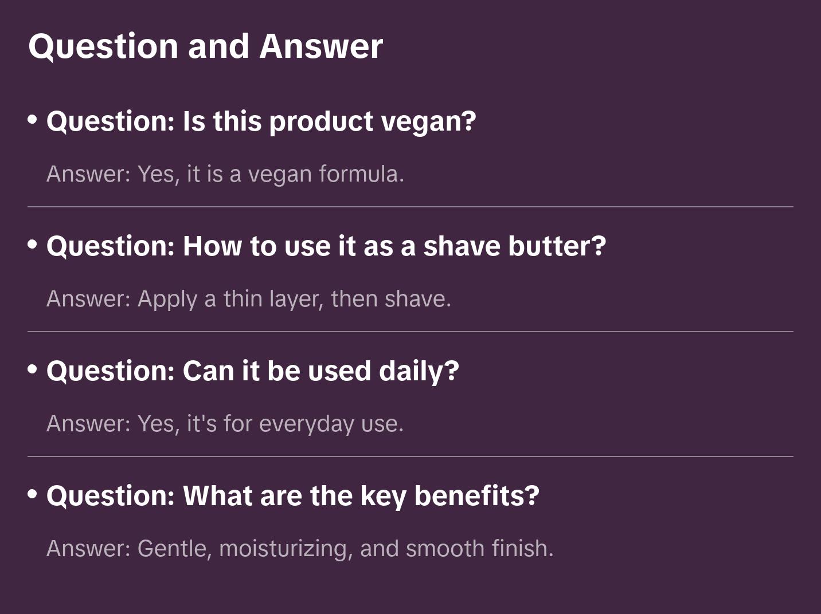
Task: Select the 'Is this product vegan?' question
Action: click(x=329, y=121)
